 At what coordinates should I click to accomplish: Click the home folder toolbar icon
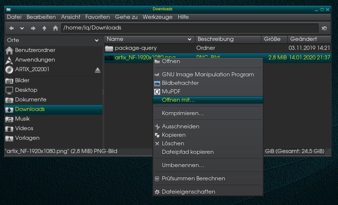click(x=55, y=28)
